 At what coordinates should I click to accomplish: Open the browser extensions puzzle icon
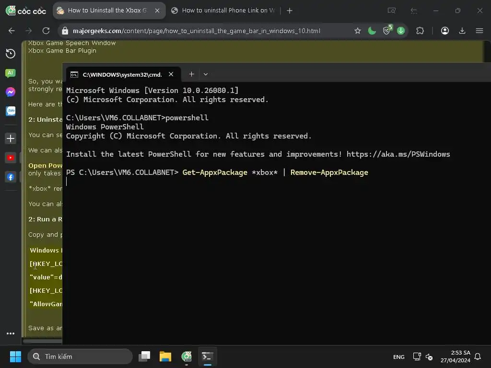tap(420, 31)
